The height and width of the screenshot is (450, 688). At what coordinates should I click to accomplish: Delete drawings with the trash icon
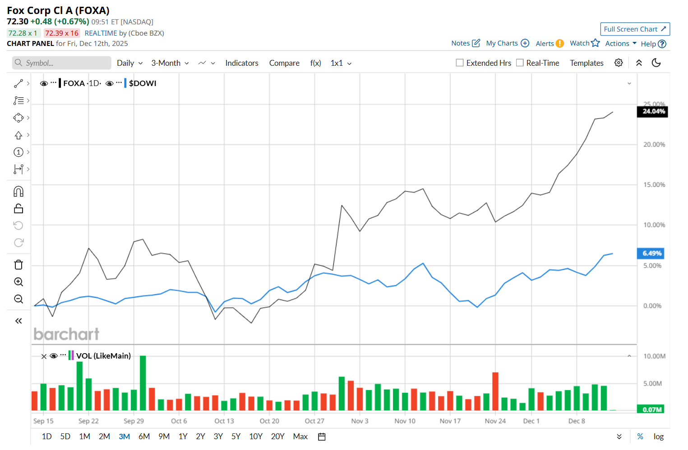click(x=18, y=264)
